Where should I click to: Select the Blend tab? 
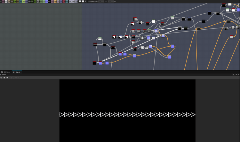17,72
